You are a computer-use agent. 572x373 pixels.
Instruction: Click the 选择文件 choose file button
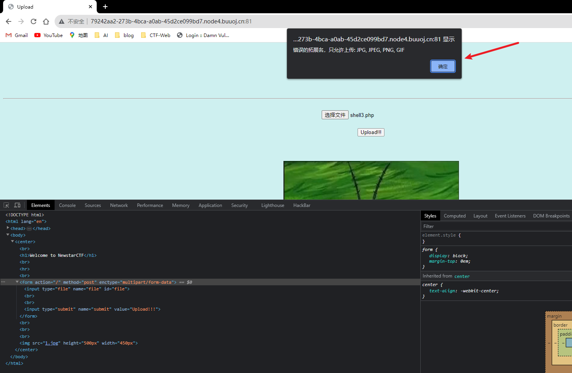point(335,115)
